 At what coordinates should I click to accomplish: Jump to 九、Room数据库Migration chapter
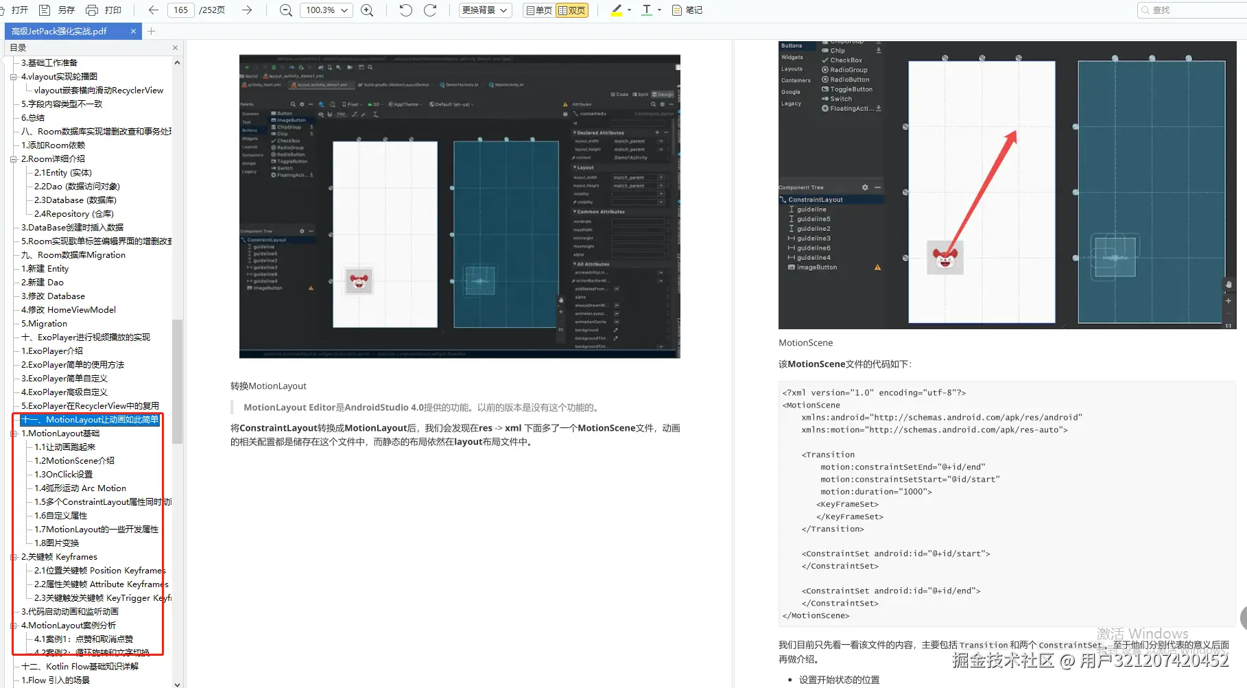[73, 255]
